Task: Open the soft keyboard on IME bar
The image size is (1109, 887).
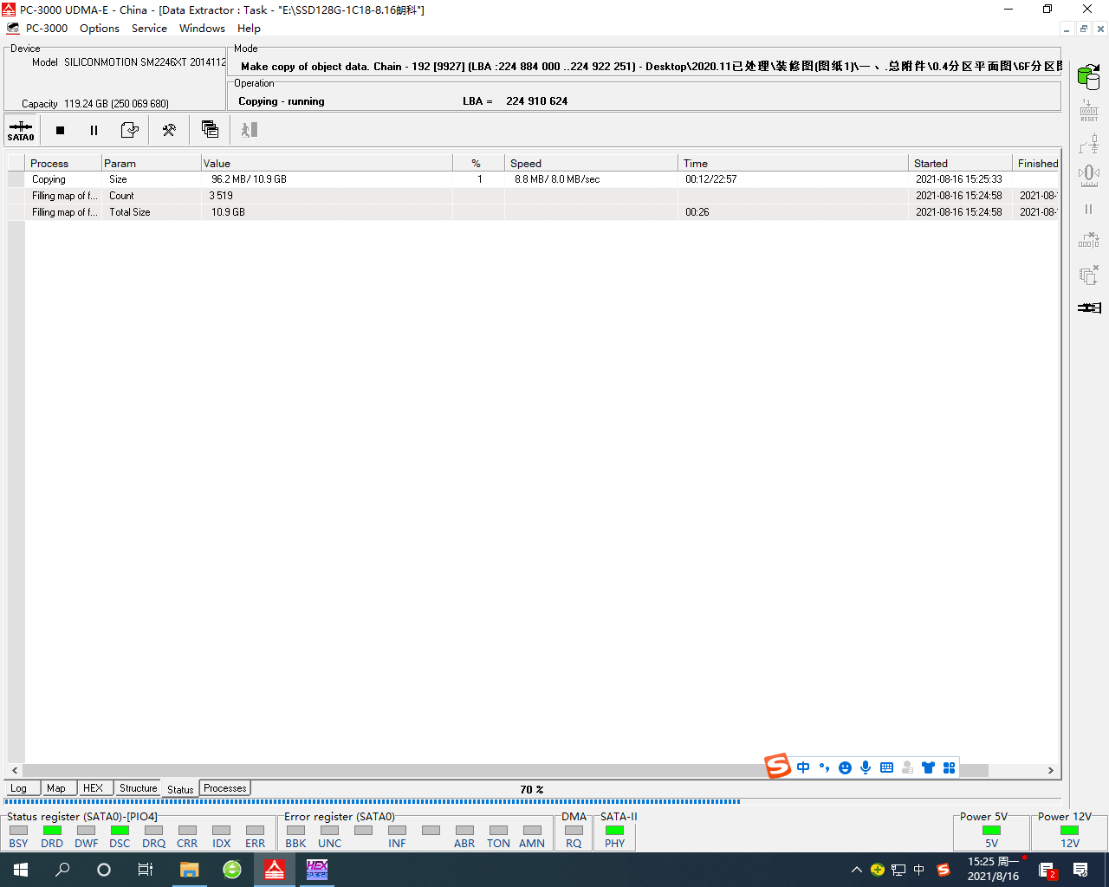Action: 886,767
